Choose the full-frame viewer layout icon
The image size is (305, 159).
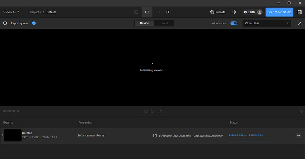click(x=136, y=12)
